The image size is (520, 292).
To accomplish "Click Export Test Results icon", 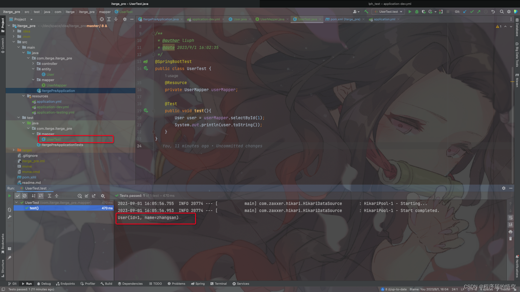I will [x=94, y=196].
